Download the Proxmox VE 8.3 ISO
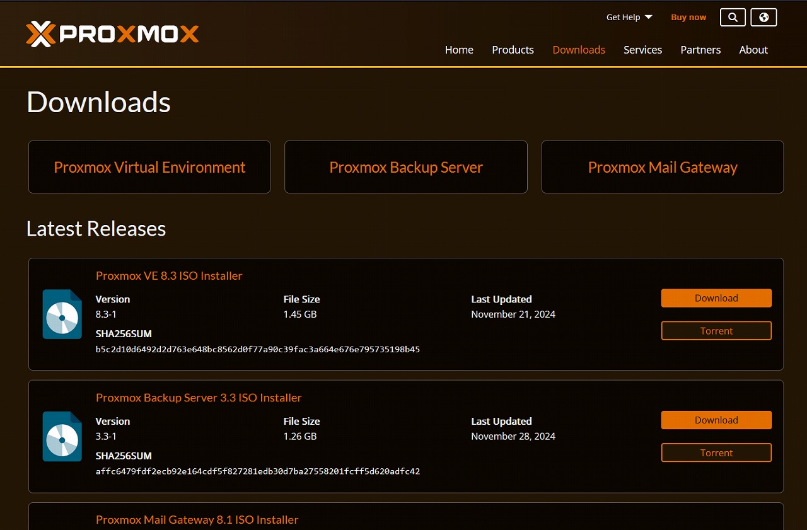 point(716,298)
